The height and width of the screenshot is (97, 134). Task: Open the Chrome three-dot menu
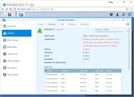131,9
